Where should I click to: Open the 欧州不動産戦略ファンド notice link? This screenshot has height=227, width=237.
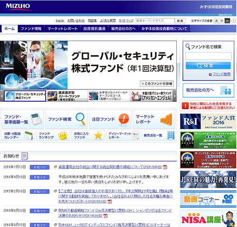115,213
